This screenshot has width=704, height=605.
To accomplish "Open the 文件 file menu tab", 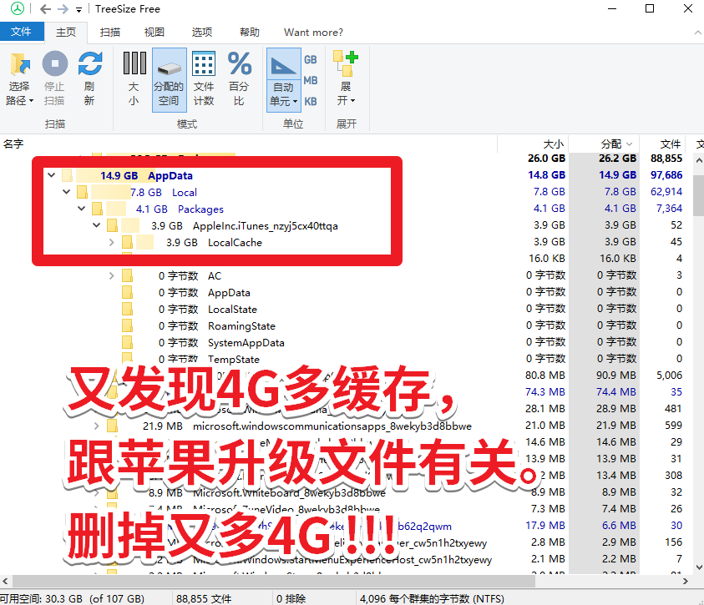I will point(21,32).
